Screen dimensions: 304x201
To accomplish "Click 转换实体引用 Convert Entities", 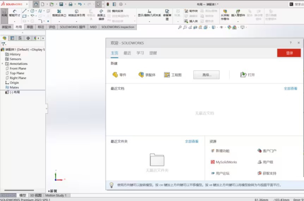I will tap(77, 13).
